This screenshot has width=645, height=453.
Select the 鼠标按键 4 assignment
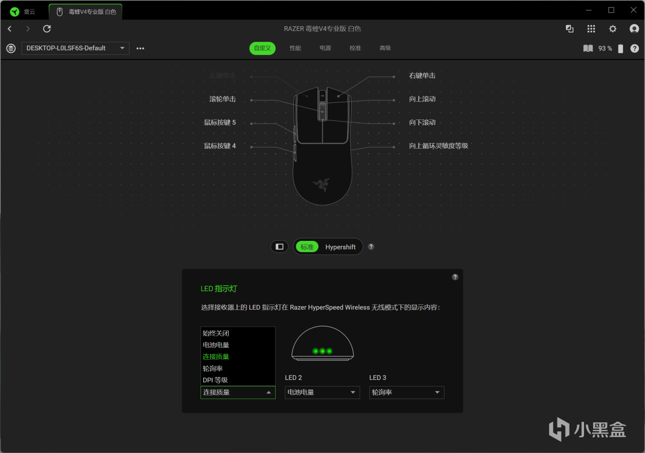click(220, 146)
